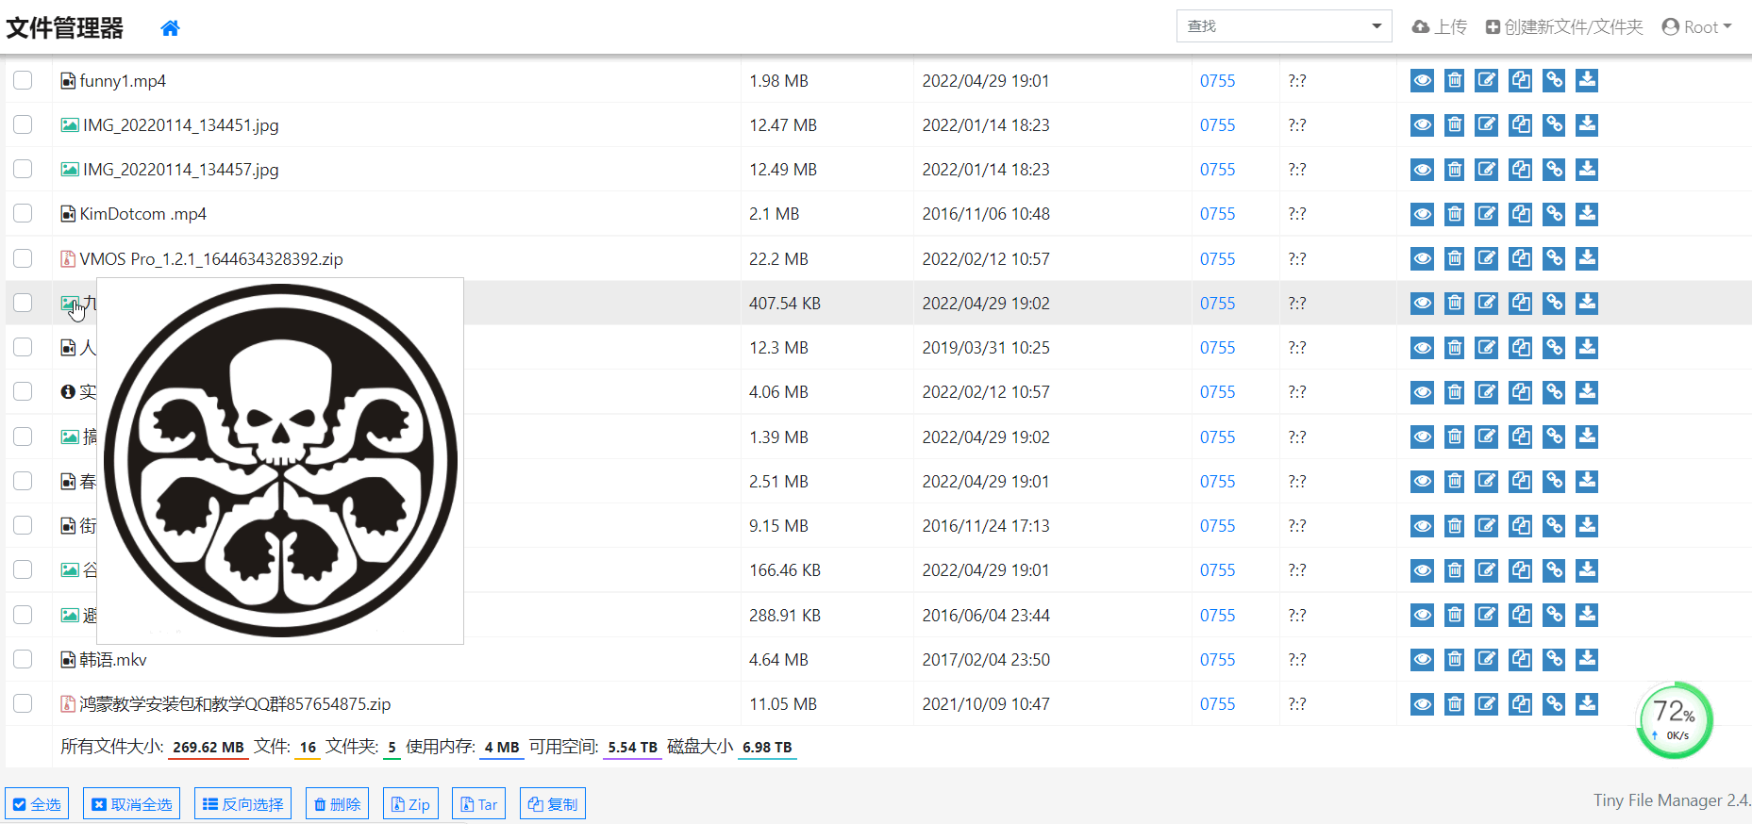Image resolution: width=1752 pixels, height=824 pixels.
Task: Delete IMG_20220114_134451.jpg using trash icon
Action: 1455,124
